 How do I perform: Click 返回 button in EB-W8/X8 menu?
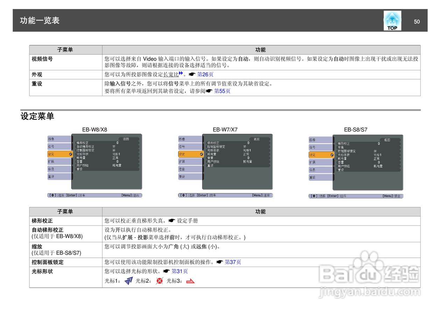128,139
